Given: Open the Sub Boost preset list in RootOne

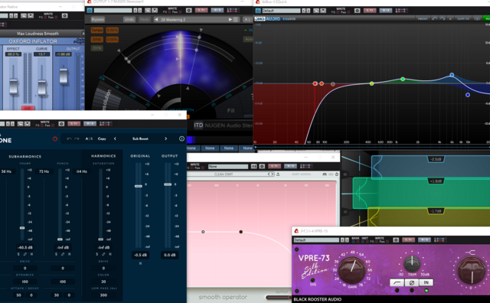Looking at the screenshot, I should click(140, 138).
